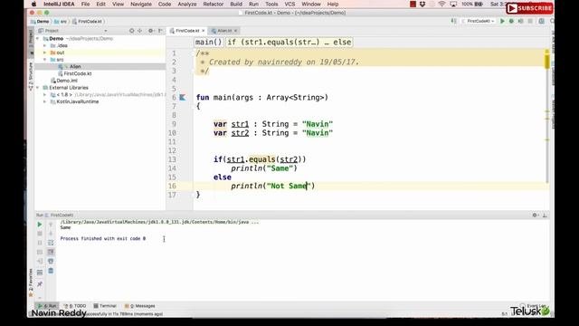Open the TODO tool window

tap(75, 306)
